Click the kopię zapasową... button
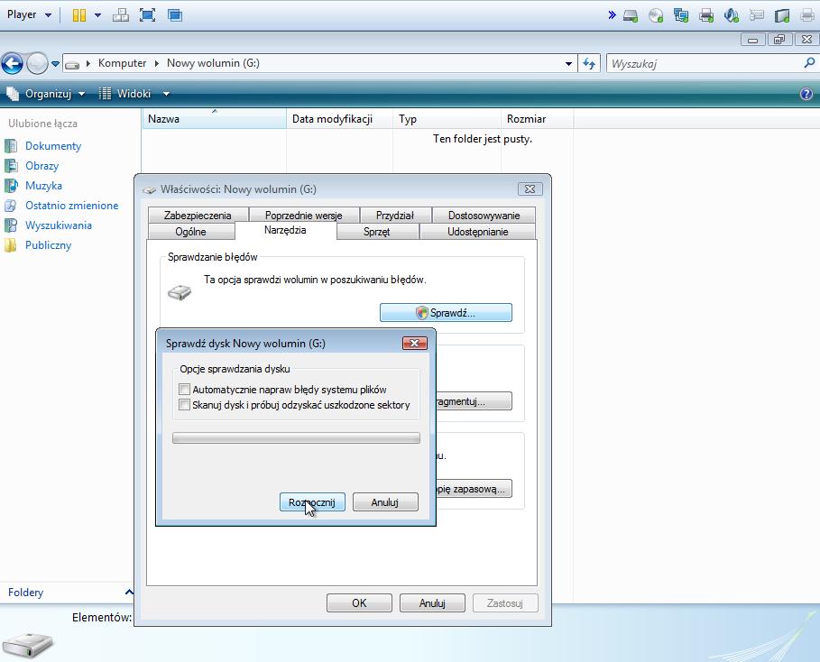820x662 pixels. point(474,489)
